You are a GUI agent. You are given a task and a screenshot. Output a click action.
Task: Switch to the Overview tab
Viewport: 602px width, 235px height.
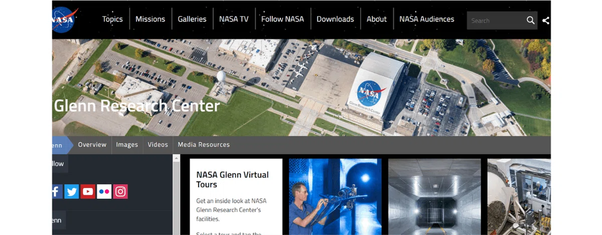click(x=92, y=145)
